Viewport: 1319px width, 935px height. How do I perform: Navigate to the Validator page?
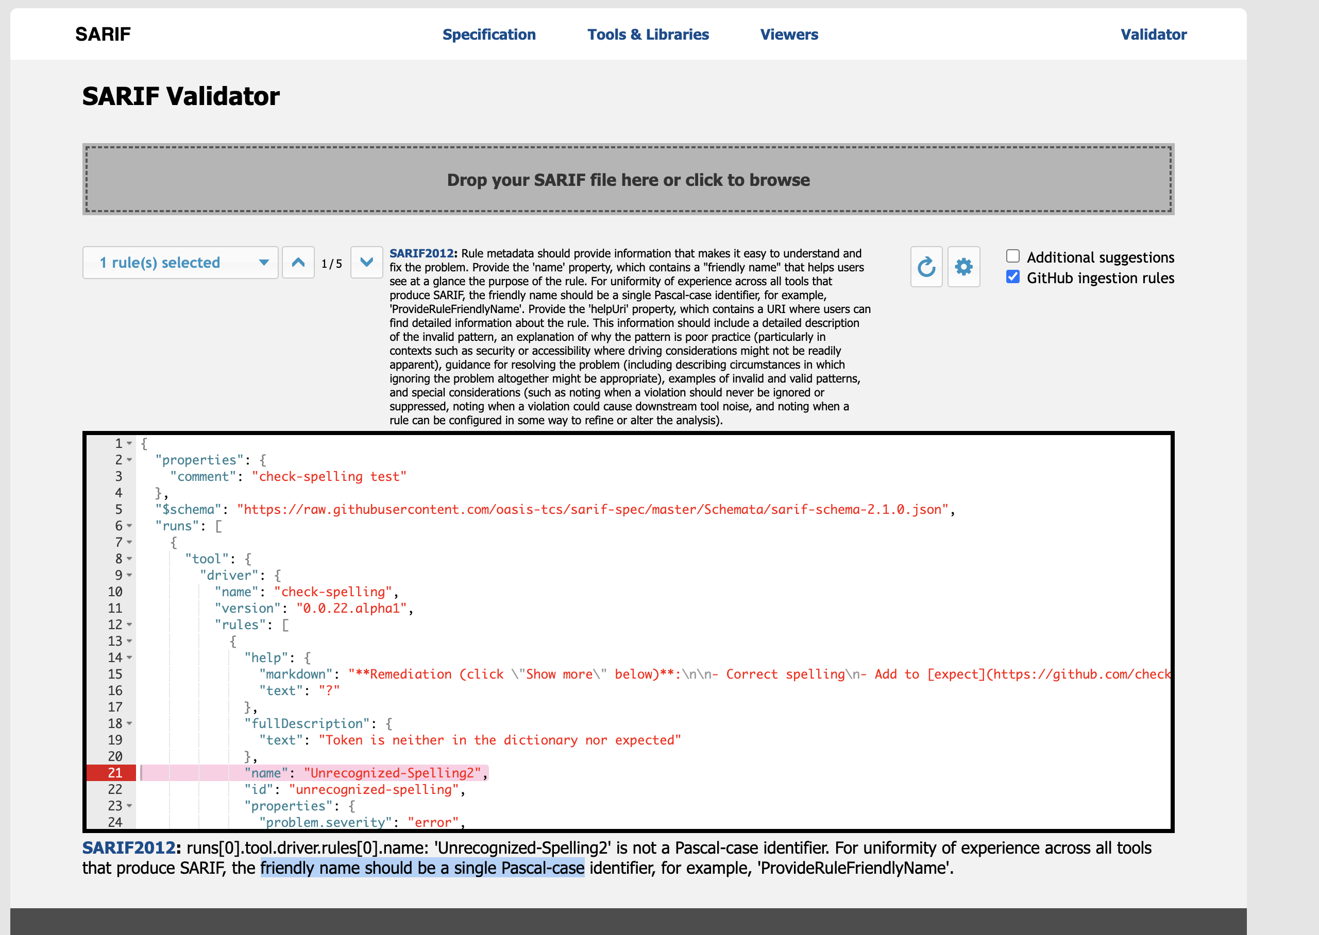[1153, 34]
